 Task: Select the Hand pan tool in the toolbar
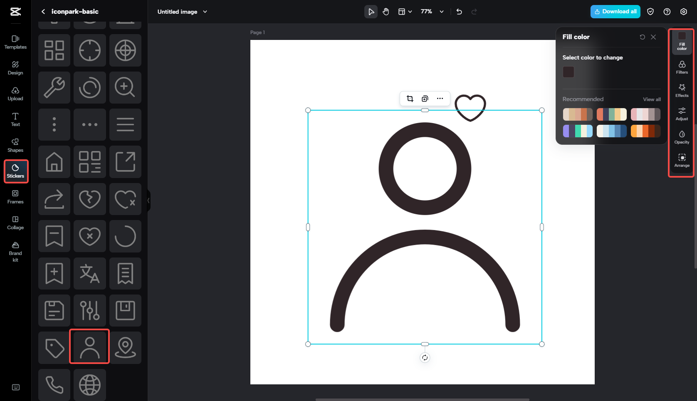click(386, 12)
